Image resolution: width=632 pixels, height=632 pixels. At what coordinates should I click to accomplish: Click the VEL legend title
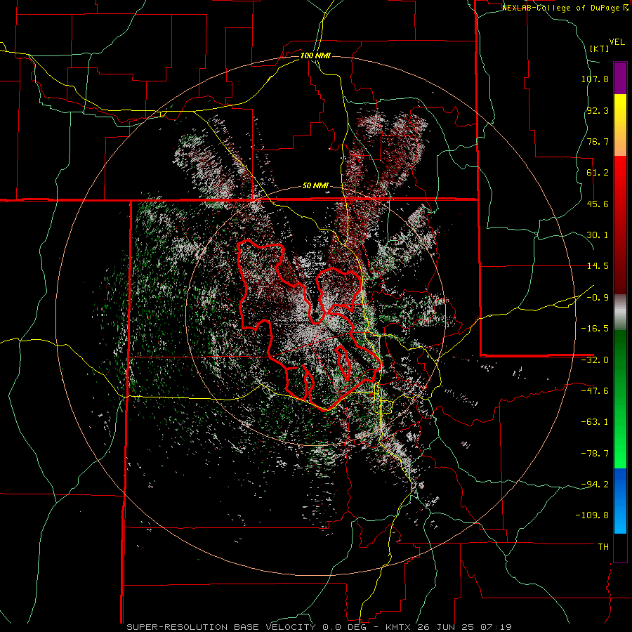(617, 42)
